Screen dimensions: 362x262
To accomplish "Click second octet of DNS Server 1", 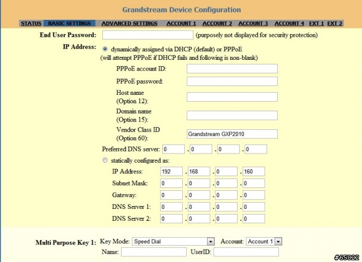I will pyautogui.click(x=199, y=207).
